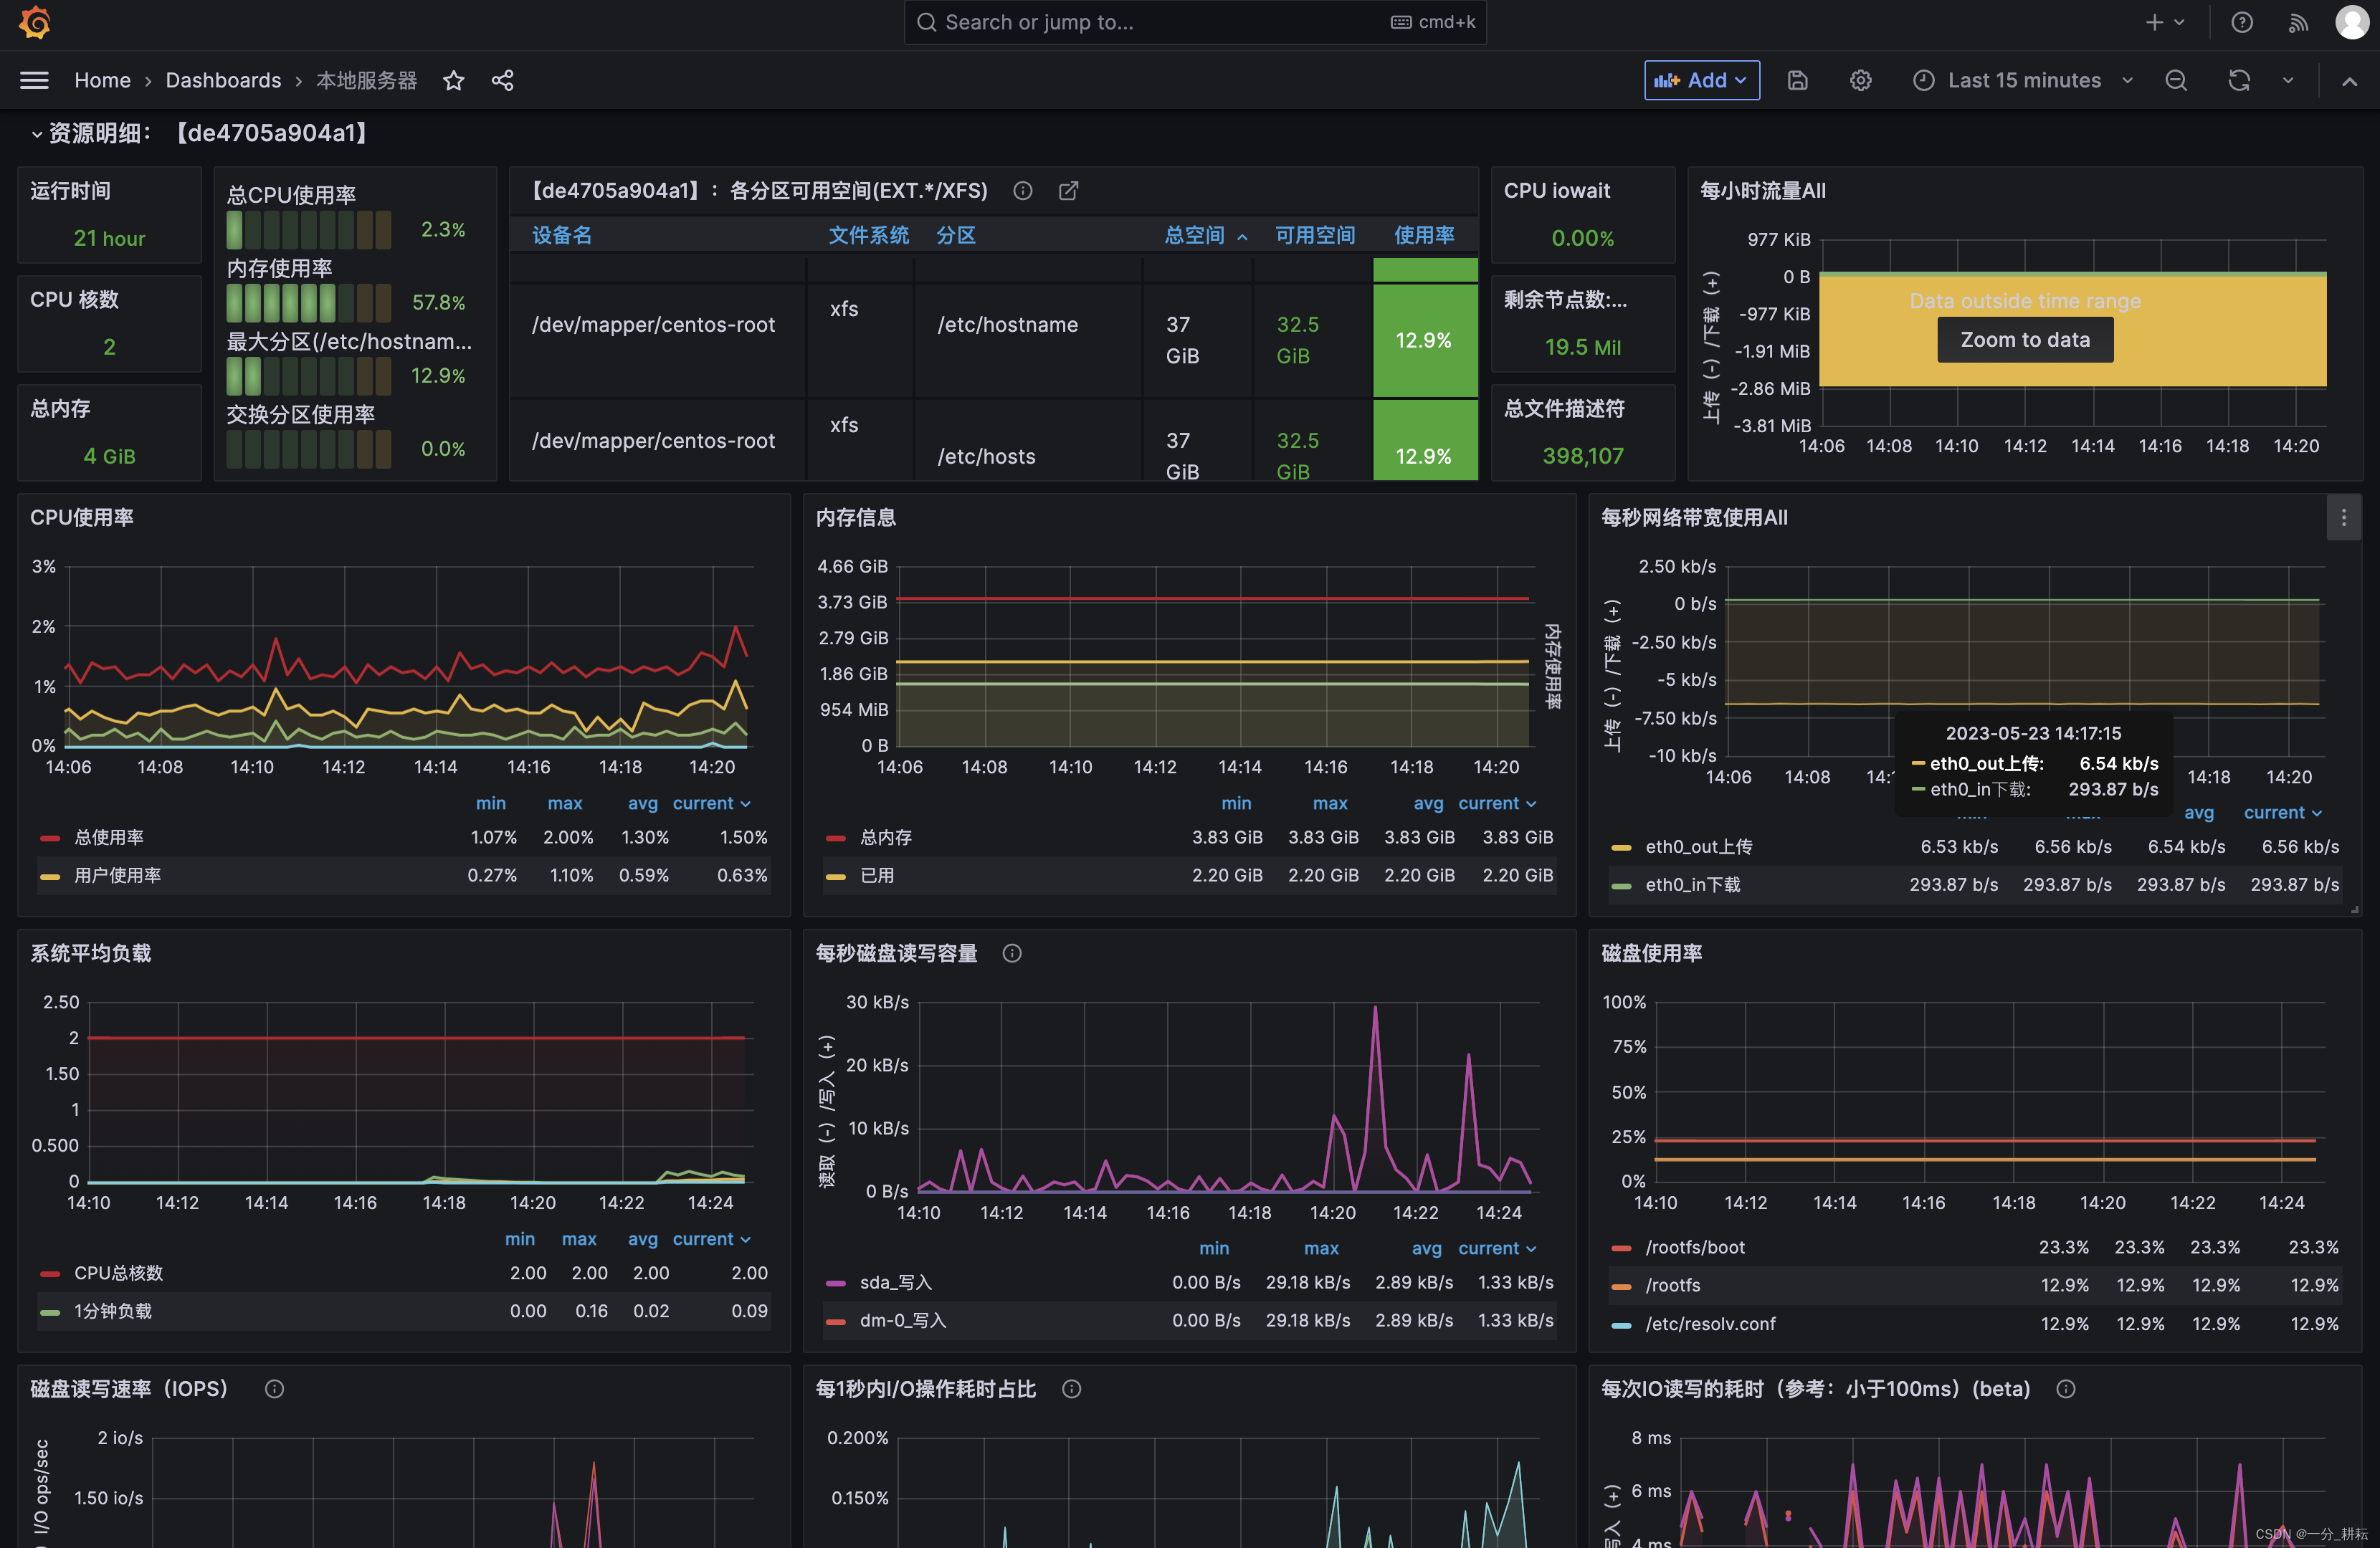Zoom out the time range with magnifier icon
2380x1548 pixels.
coord(2176,80)
